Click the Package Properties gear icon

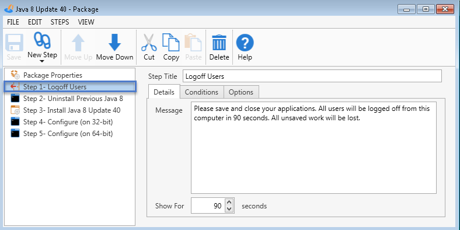click(x=15, y=75)
